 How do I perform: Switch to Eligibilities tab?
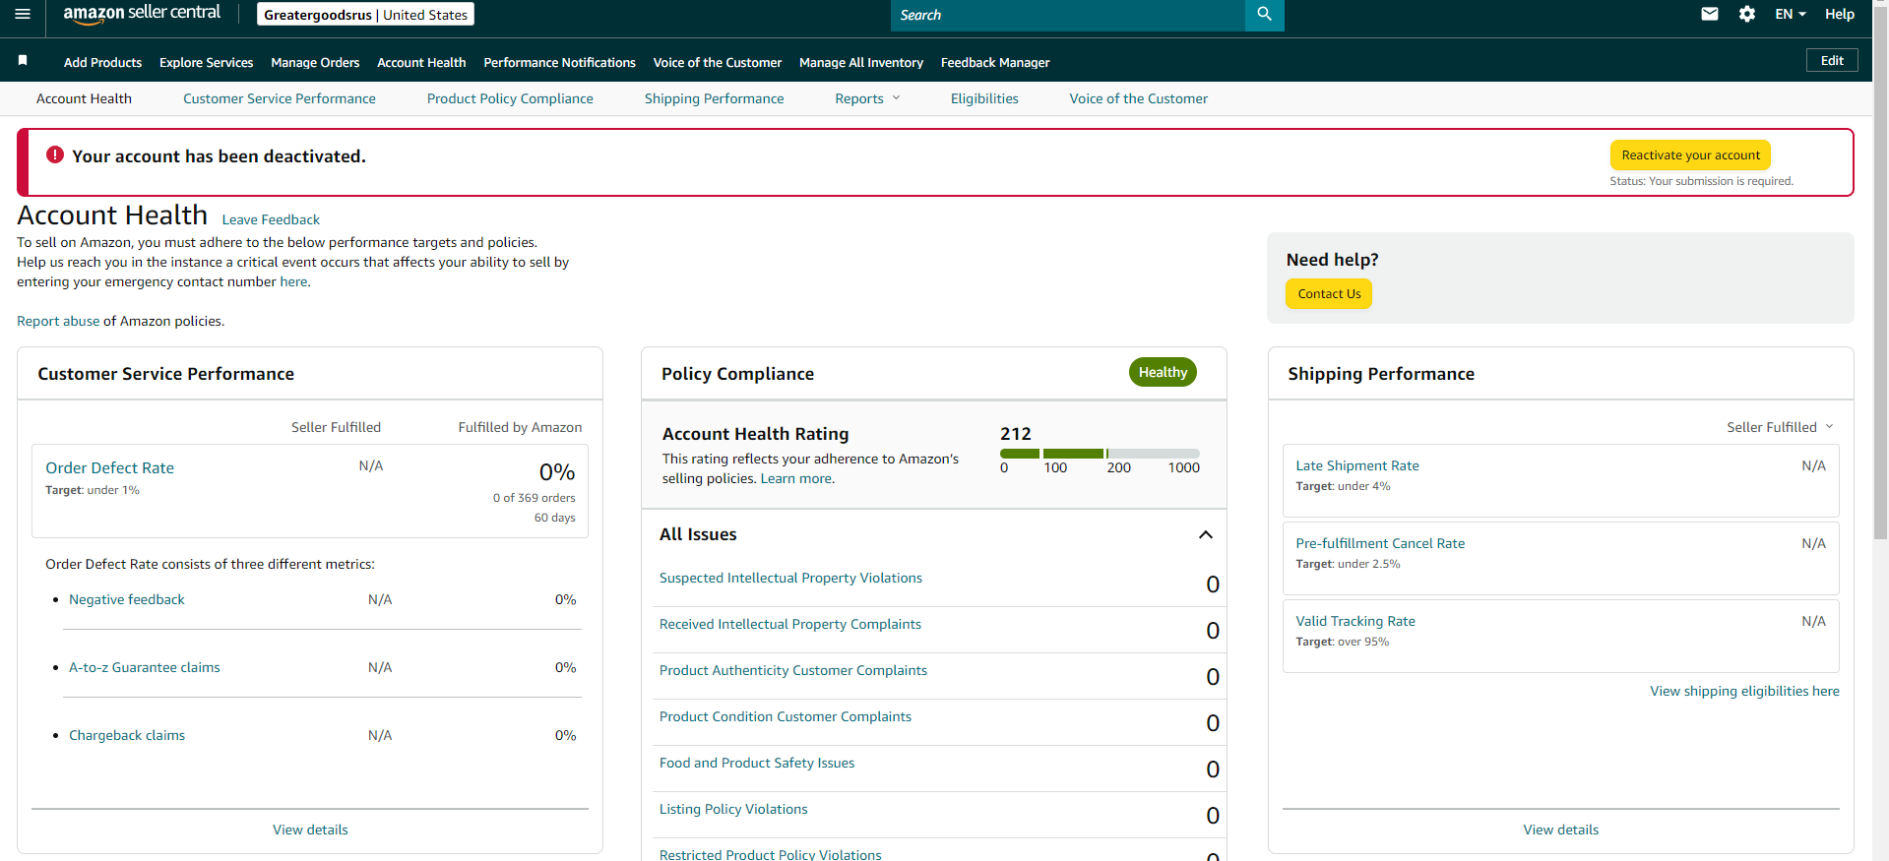tap(984, 98)
